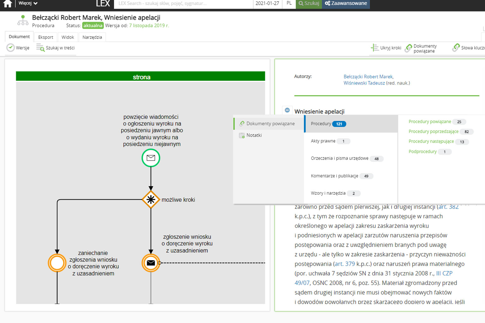Click the green start event envelope node

click(151, 158)
